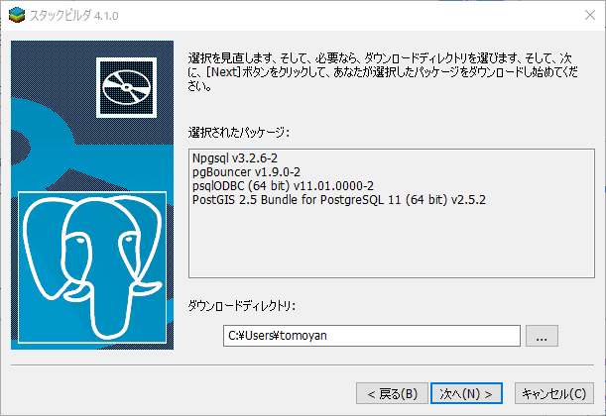The height and width of the screenshot is (416, 606).
Task: Focus the download directory field C:¥Users¥tomoyan
Action: [371, 336]
